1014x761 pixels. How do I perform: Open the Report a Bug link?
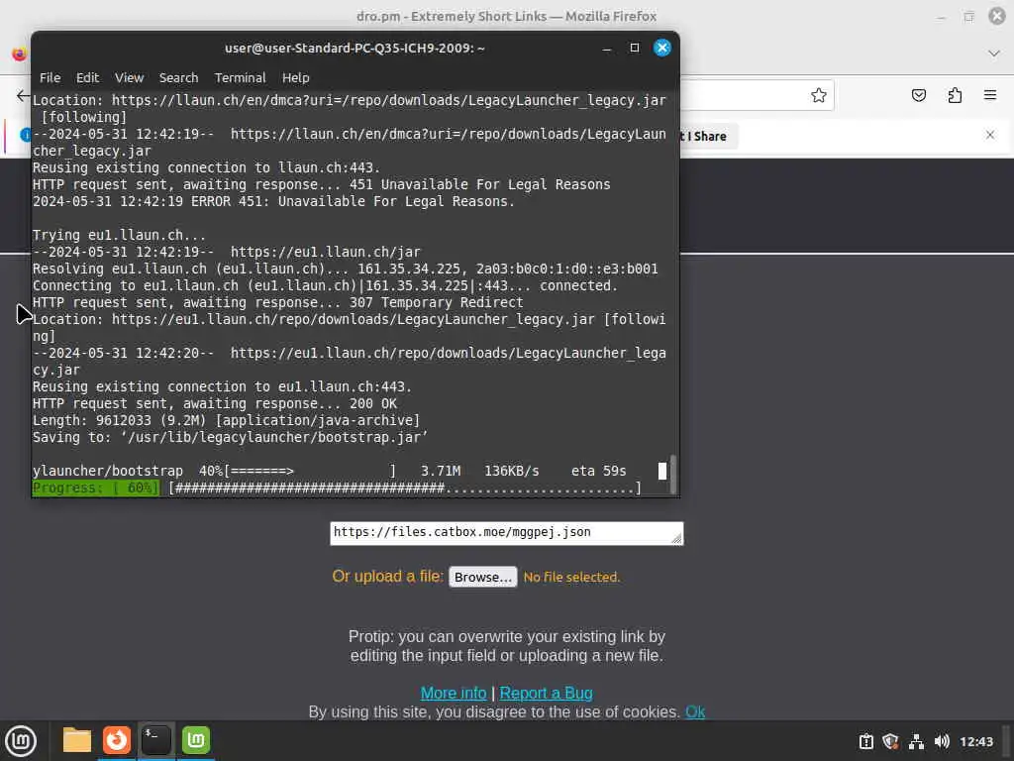[x=546, y=693]
